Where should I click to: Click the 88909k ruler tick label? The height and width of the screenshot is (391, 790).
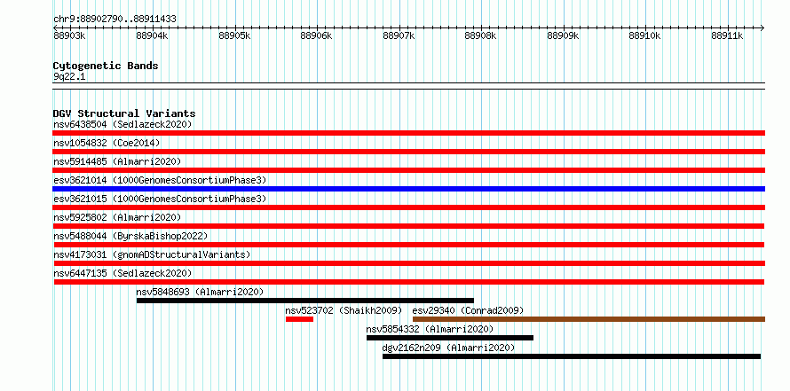tap(563, 35)
